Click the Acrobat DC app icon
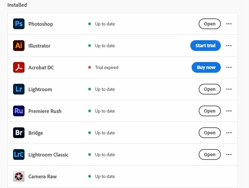Screen dimensions: 249x188 point(19,67)
